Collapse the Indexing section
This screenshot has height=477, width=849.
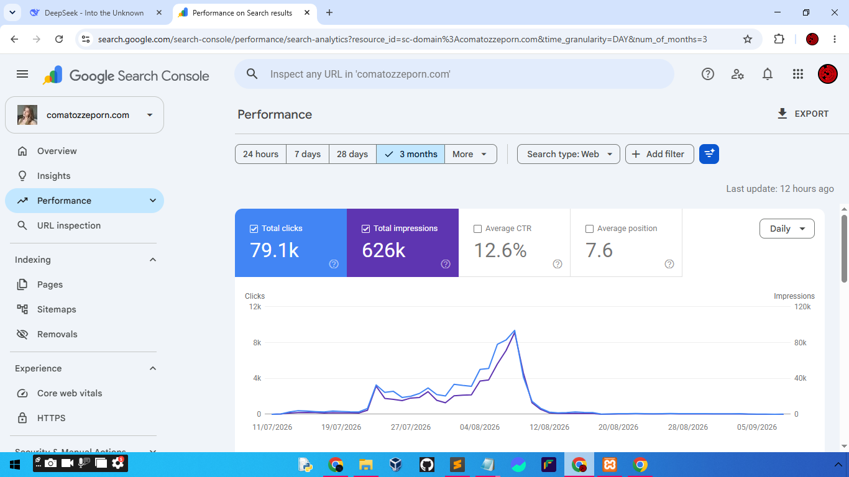(x=153, y=260)
